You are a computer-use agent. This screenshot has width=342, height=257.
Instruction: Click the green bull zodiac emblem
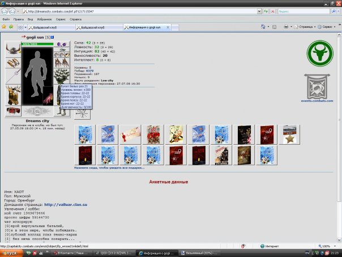[320, 53]
